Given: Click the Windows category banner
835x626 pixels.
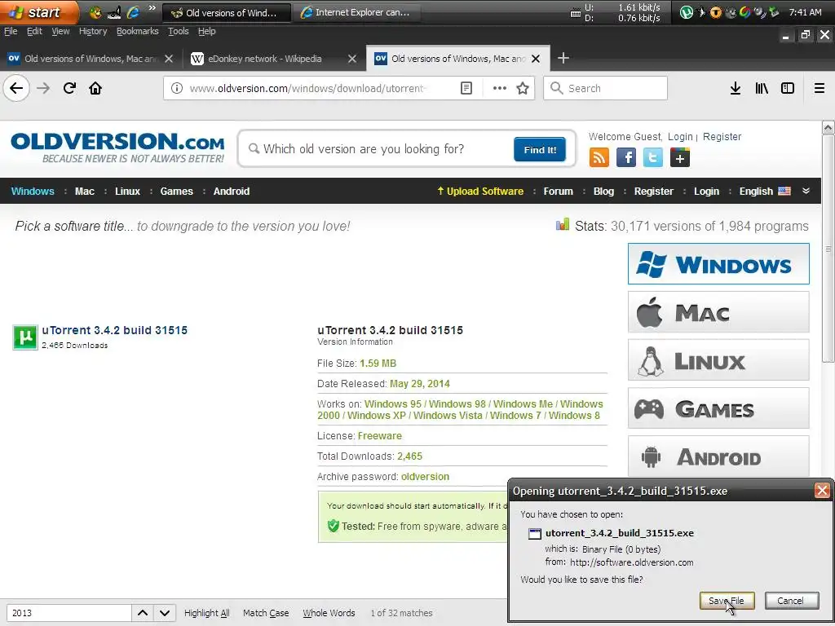Looking at the screenshot, I should point(718,264).
